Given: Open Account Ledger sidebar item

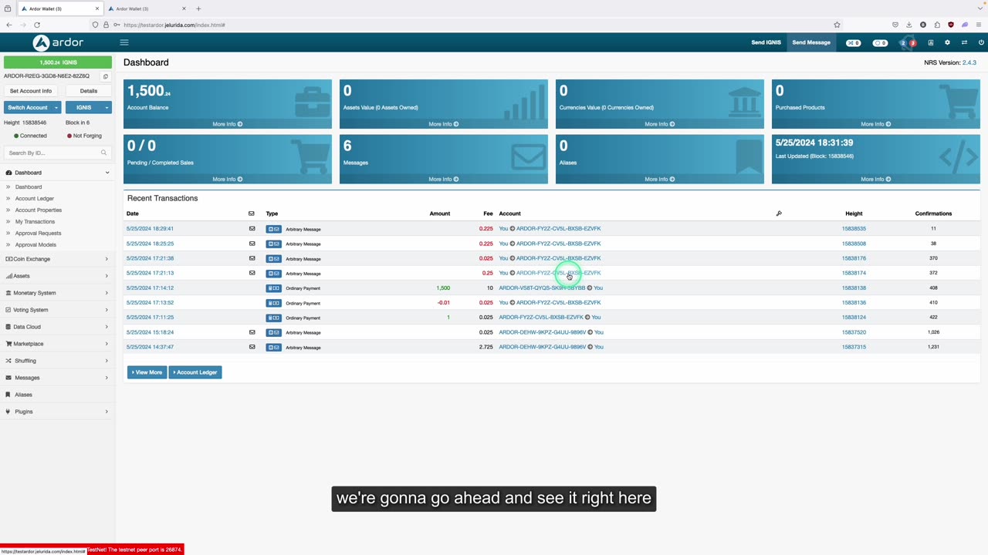Looking at the screenshot, I should pyautogui.click(x=35, y=198).
